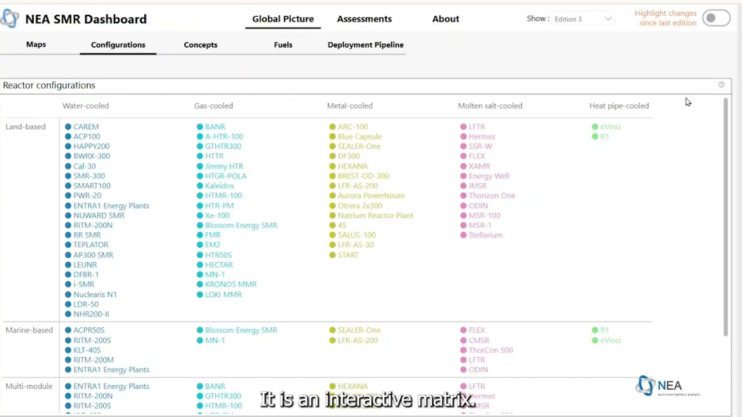This screenshot has width=742, height=417.
Task: Click R1 in Land-based heat pipe-cooled
Action: [x=605, y=136]
